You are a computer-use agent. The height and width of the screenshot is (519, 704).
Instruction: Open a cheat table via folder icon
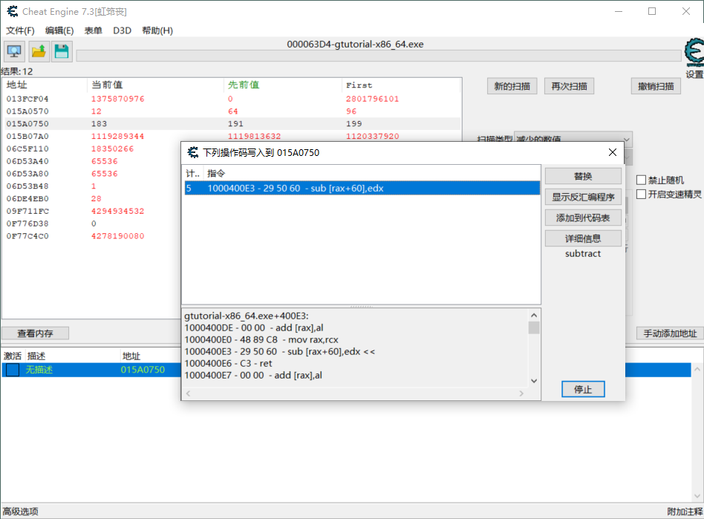tap(39, 50)
